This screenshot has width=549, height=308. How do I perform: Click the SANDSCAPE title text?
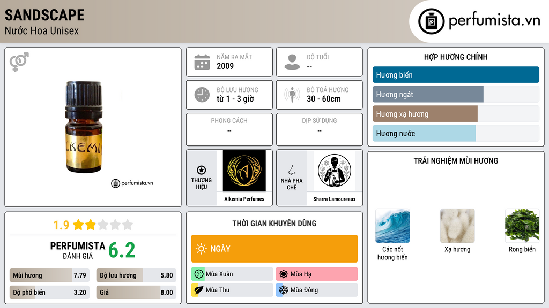pos(44,15)
